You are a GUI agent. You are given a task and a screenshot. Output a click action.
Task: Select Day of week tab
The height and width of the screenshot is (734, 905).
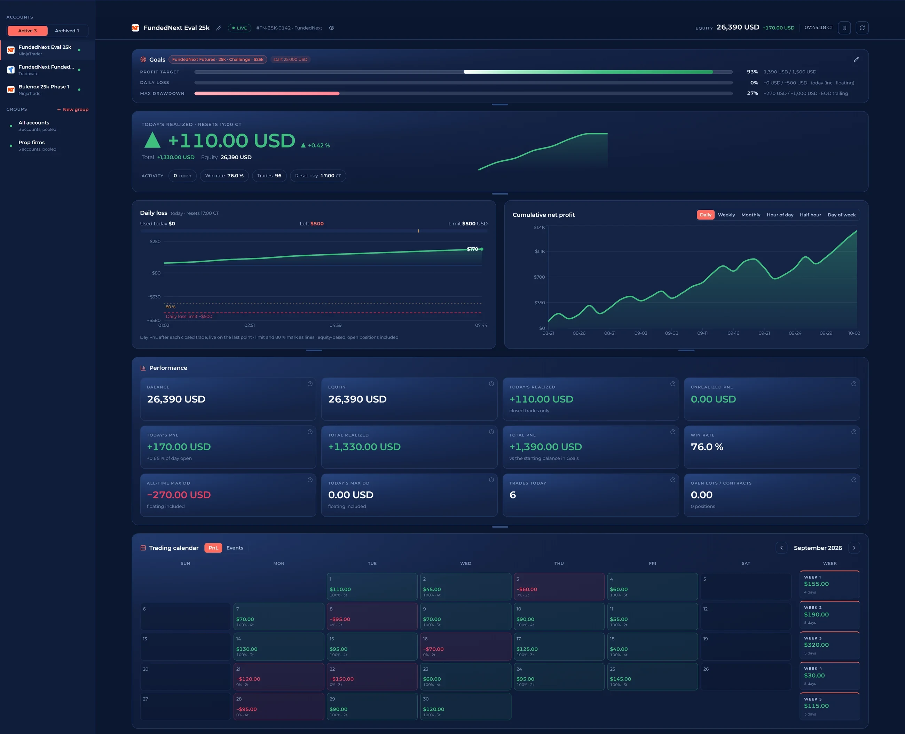point(842,215)
